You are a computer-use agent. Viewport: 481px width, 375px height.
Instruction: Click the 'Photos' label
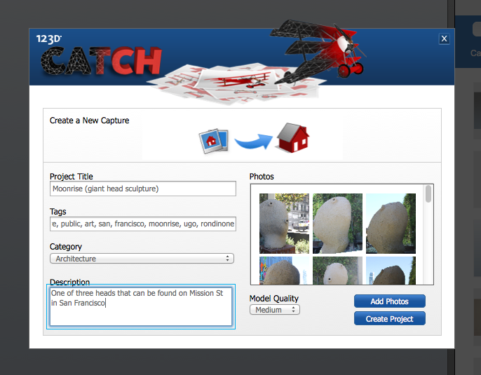[262, 177]
